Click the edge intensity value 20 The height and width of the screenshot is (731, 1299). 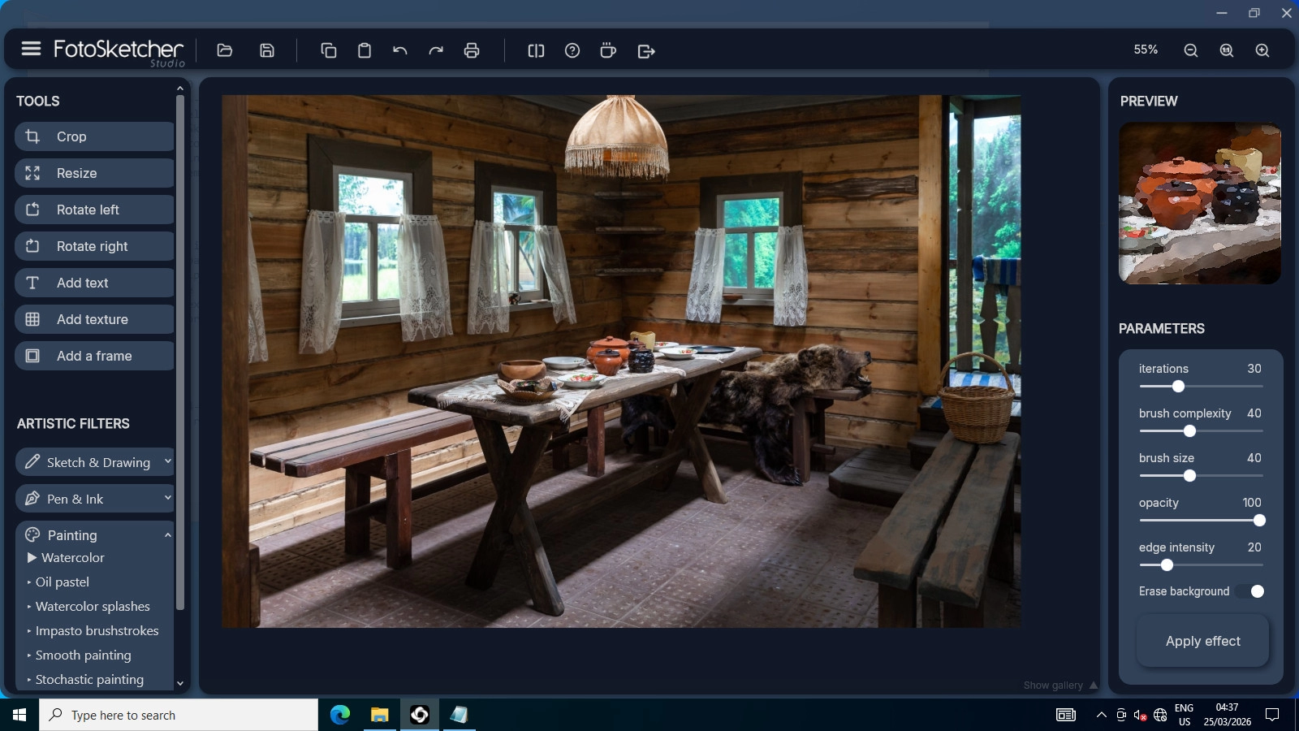[x=1254, y=547]
